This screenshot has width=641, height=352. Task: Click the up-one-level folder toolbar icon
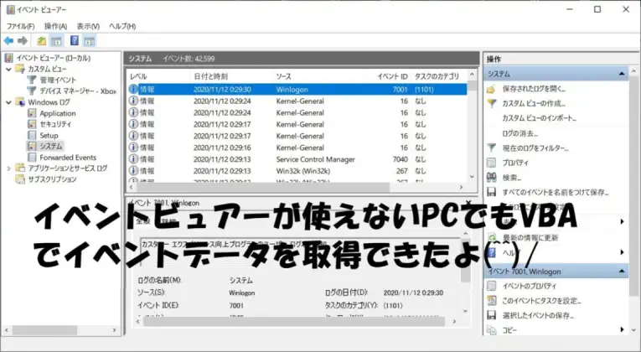pyautogui.click(x=41, y=40)
